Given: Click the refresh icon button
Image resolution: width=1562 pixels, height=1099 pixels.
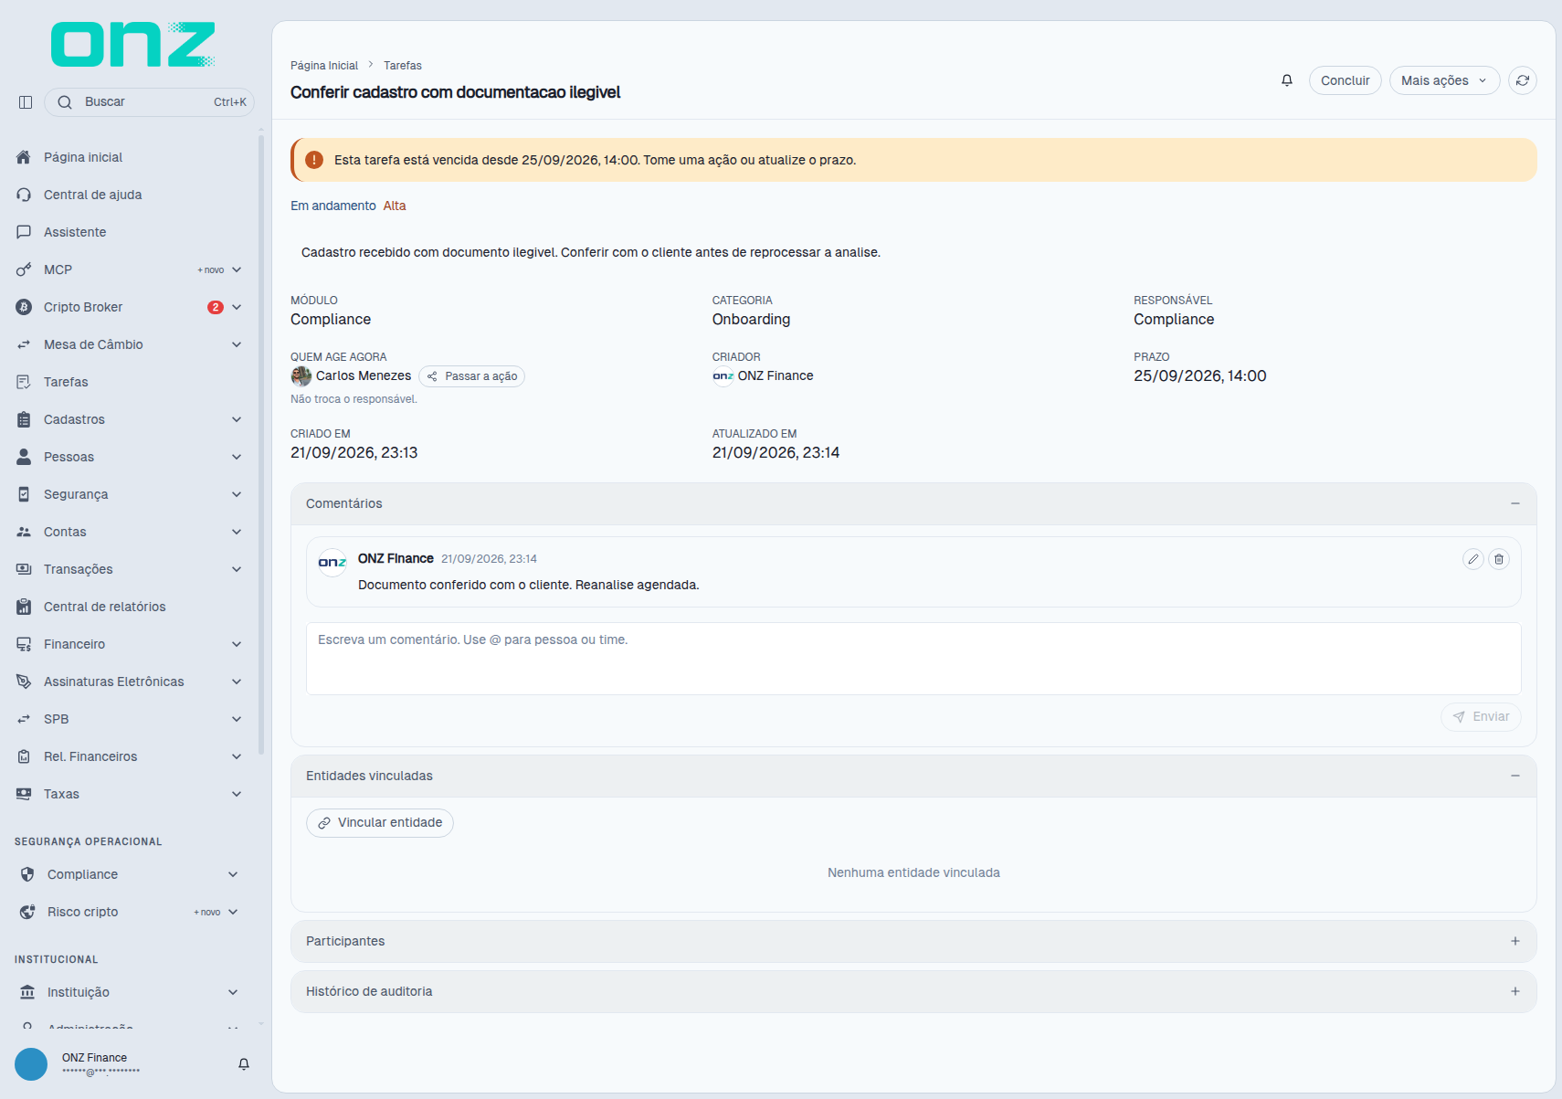Looking at the screenshot, I should tap(1522, 80).
